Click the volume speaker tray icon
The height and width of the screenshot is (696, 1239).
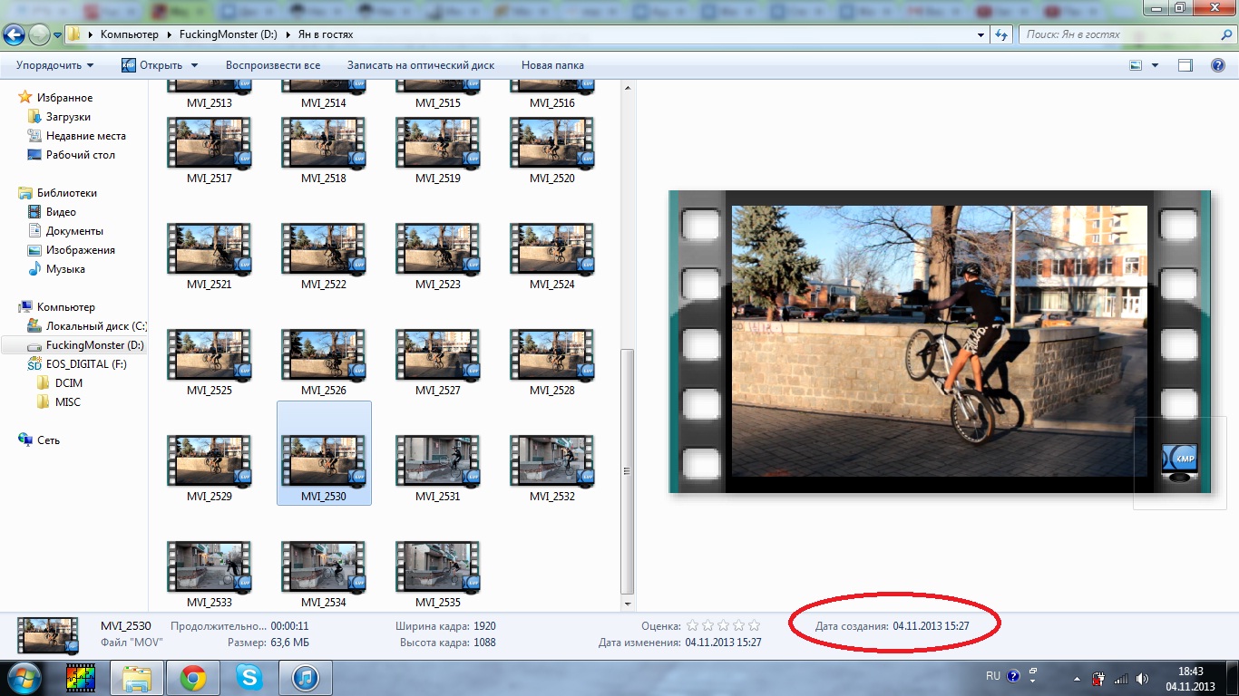1142,678
